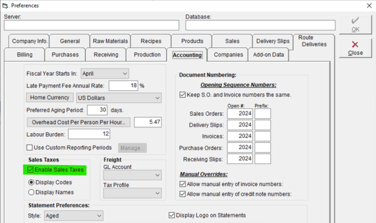
Task: Expand Freight GL Account dropdown
Action: click(132, 175)
